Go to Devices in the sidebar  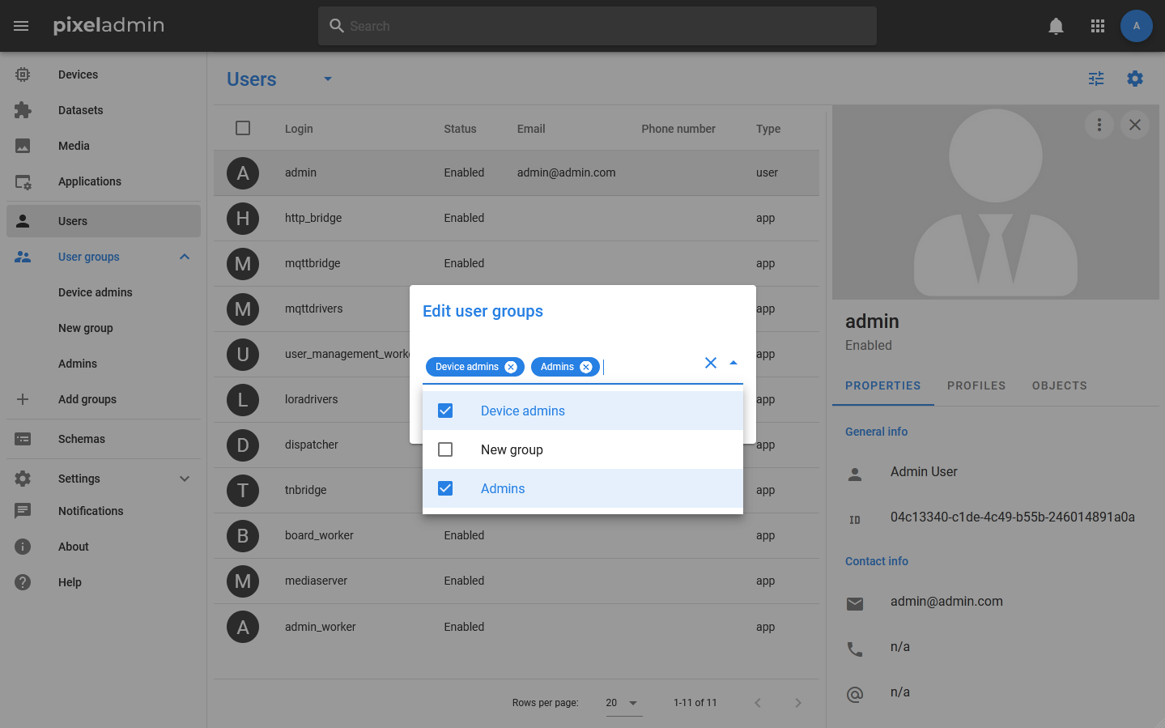tap(78, 75)
